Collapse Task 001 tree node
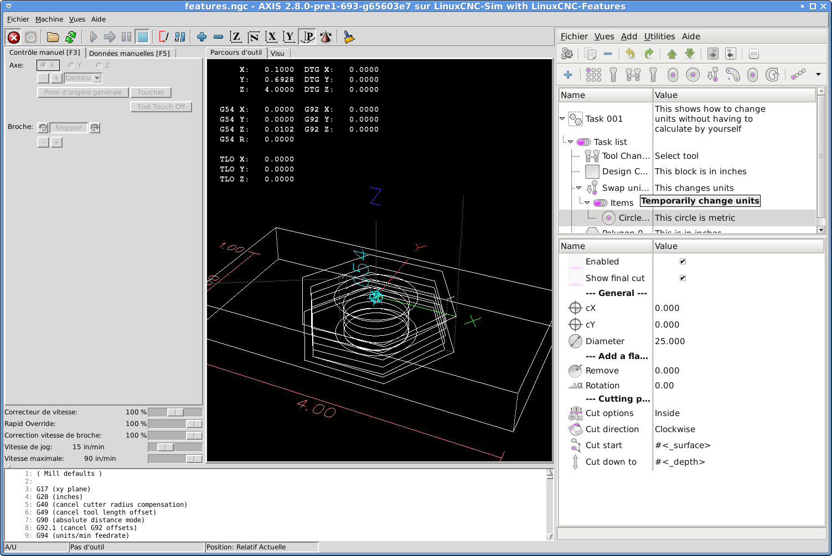 point(562,118)
